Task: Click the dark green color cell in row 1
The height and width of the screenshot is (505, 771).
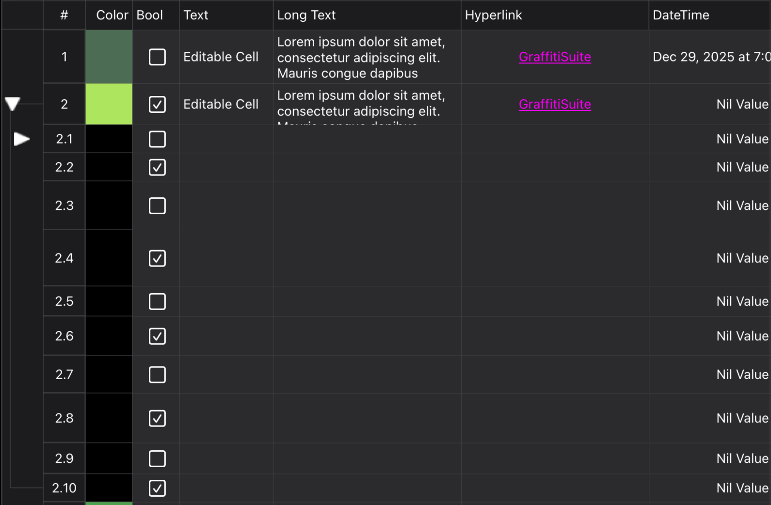Action: [109, 57]
